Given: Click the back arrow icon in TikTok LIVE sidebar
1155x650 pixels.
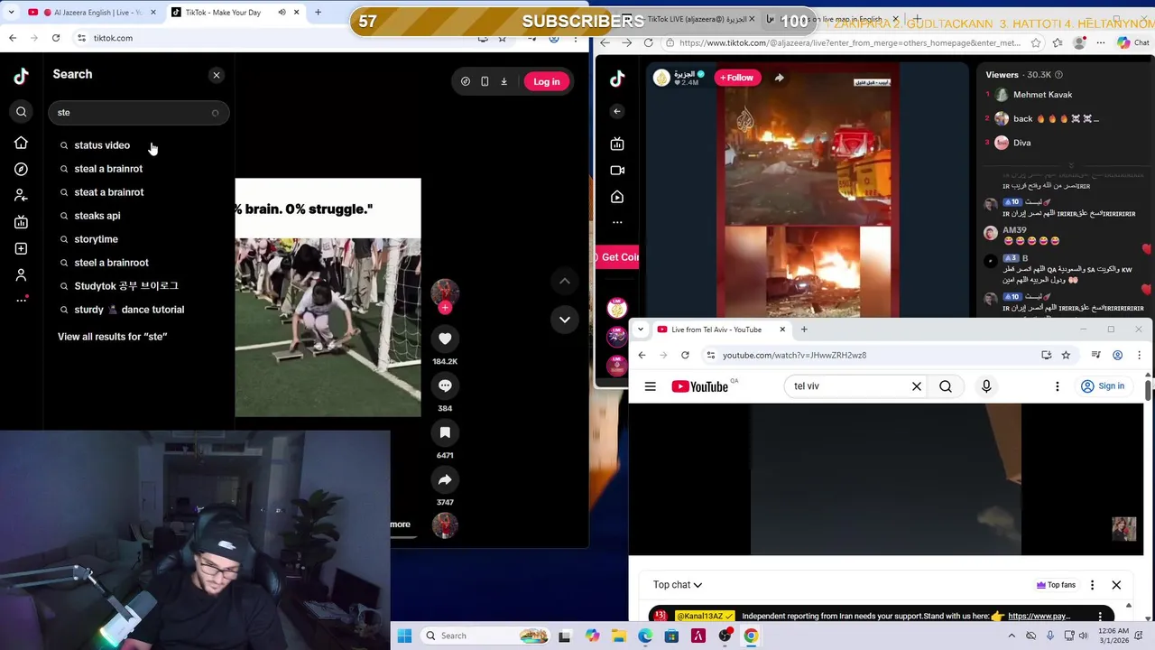Looking at the screenshot, I should coord(617,111).
